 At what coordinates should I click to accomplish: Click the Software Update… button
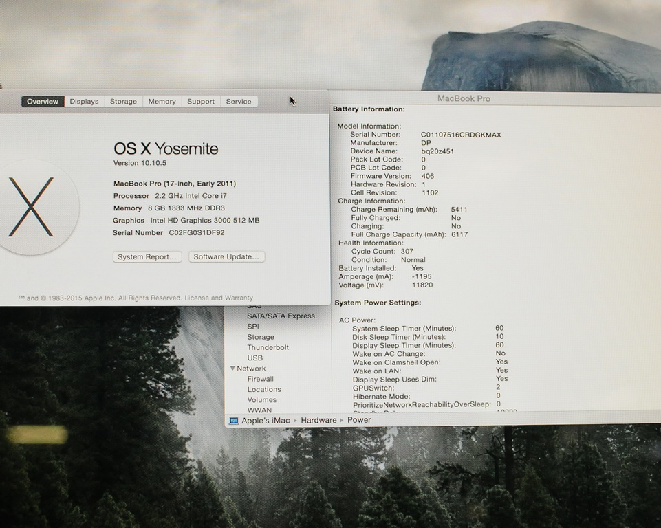(x=226, y=256)
